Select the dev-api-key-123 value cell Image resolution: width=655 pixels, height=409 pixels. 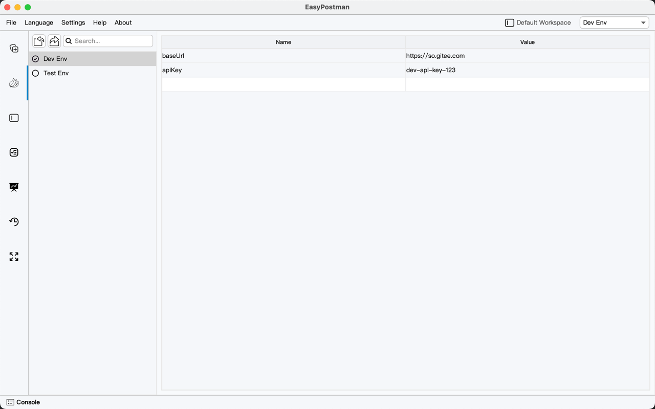(x=528, y=70)
